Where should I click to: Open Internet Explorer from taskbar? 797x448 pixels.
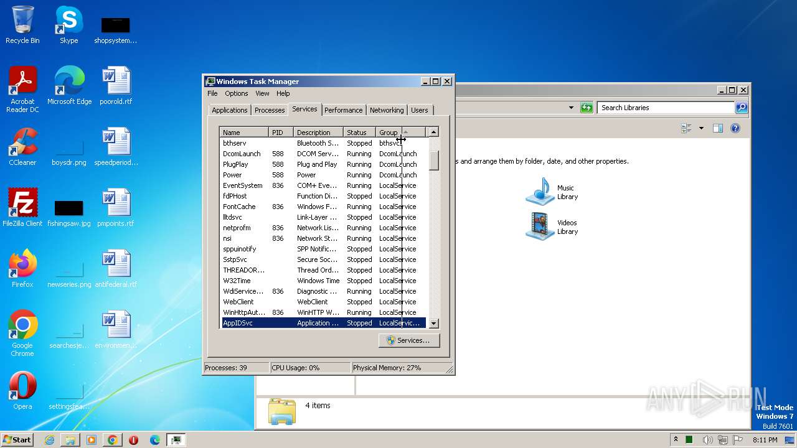49,440
